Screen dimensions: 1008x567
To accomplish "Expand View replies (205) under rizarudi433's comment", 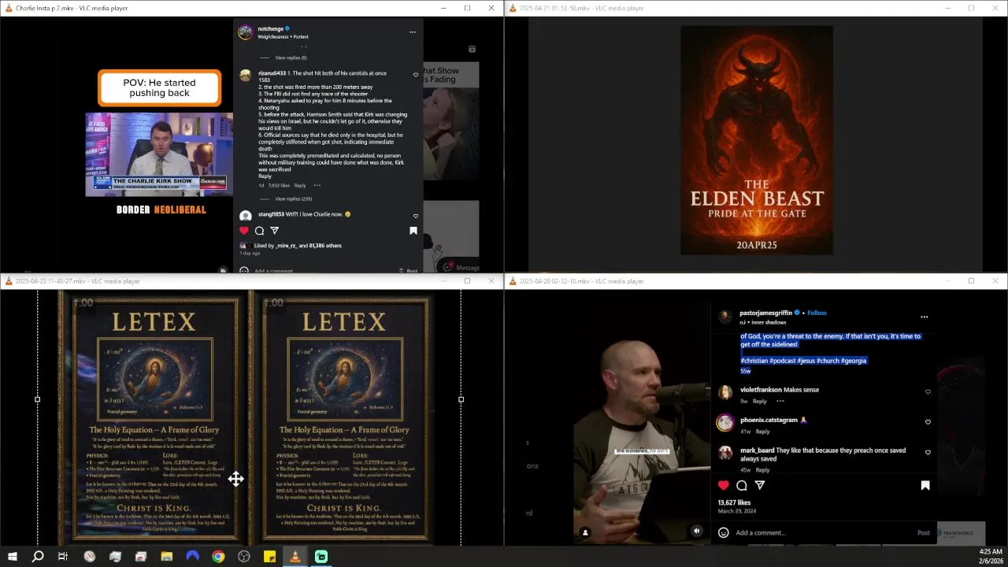I will 293,198.
